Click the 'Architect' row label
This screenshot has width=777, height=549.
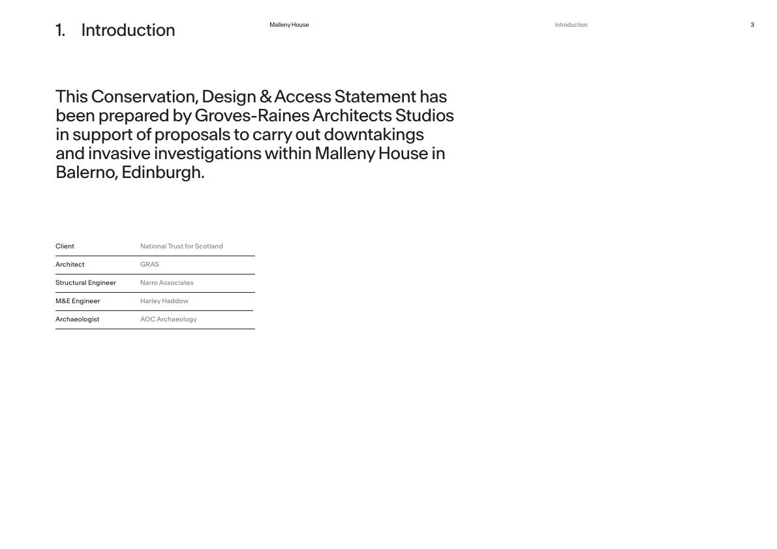70,264
